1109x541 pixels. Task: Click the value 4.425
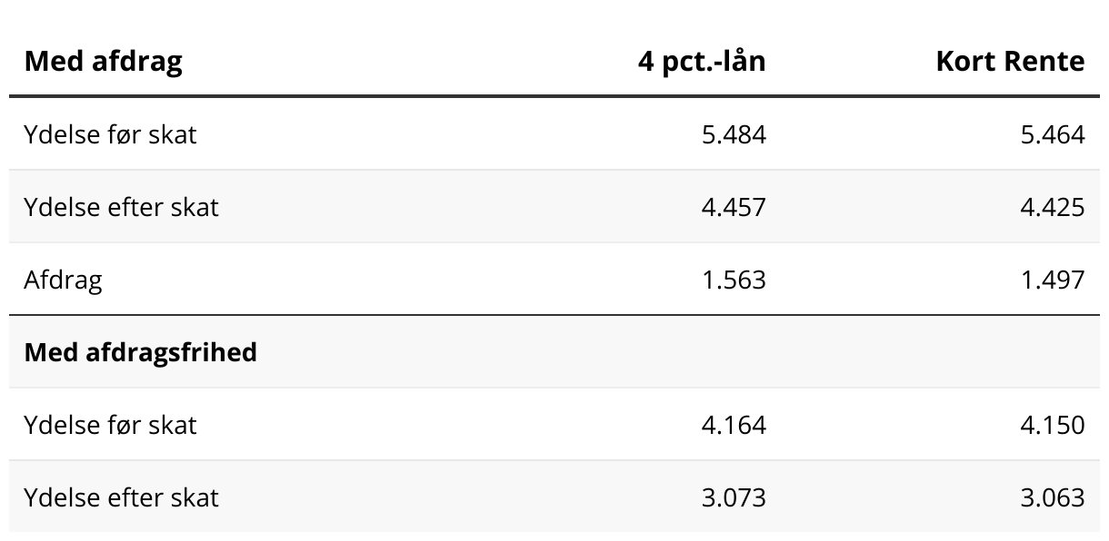tap(1053, 207)
